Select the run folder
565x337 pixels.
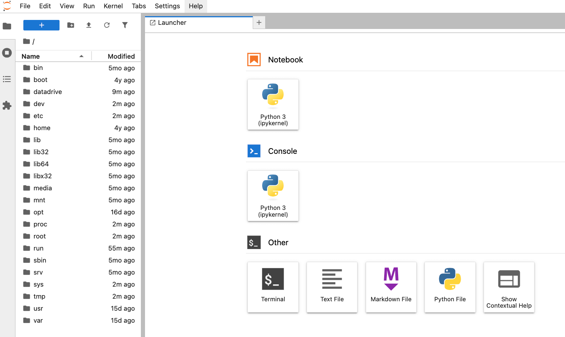(x=78, y=248)
